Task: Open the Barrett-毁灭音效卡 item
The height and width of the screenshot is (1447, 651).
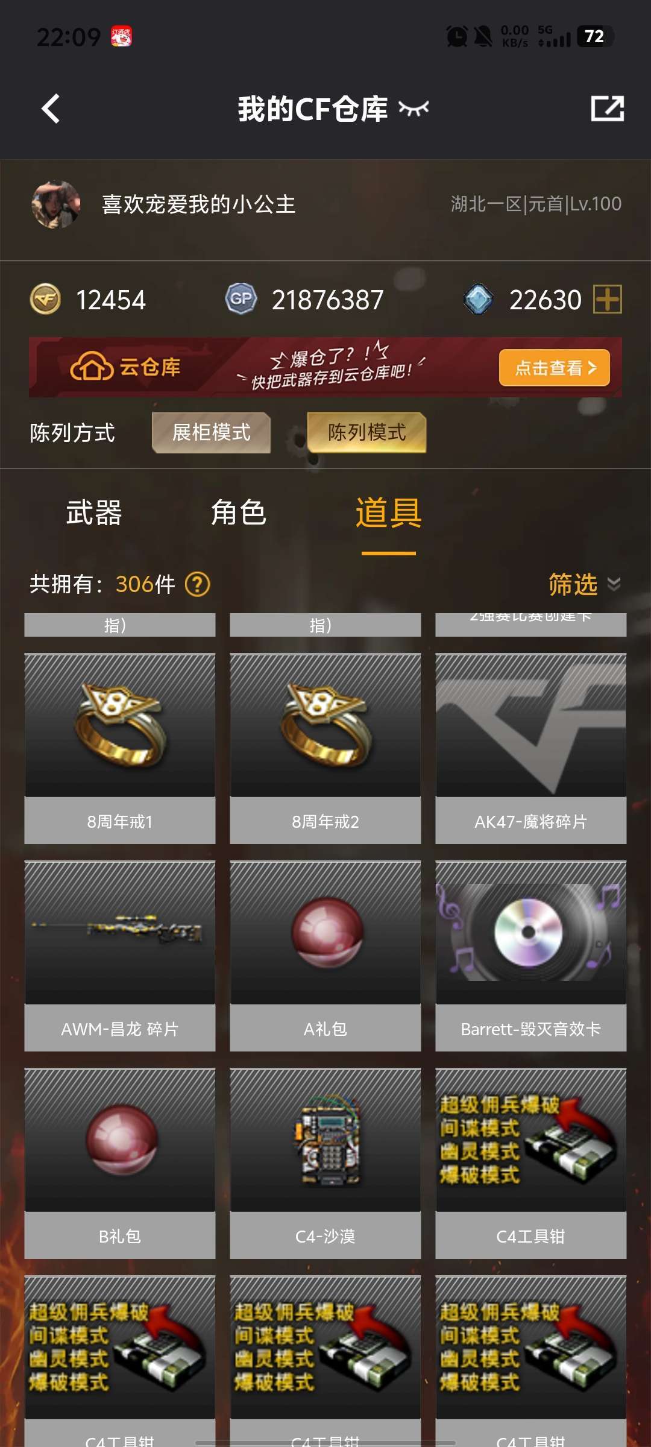Action: [x=531, y=956]
